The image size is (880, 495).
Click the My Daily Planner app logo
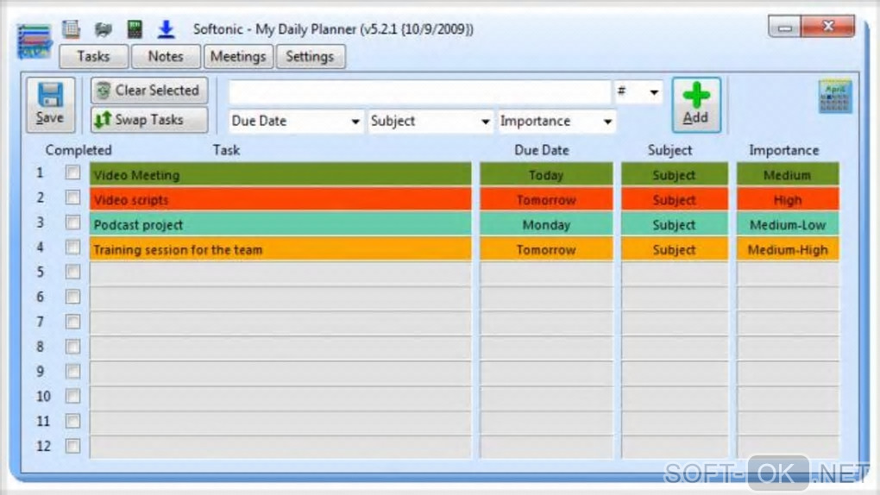pos(35,41)
